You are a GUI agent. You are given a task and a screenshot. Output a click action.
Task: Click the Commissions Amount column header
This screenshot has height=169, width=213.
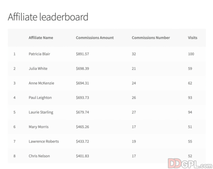(94, 38)
